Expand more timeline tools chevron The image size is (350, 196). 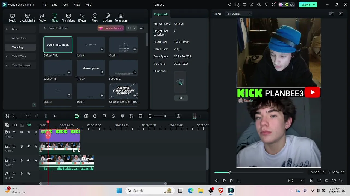(x=55, y=116)
